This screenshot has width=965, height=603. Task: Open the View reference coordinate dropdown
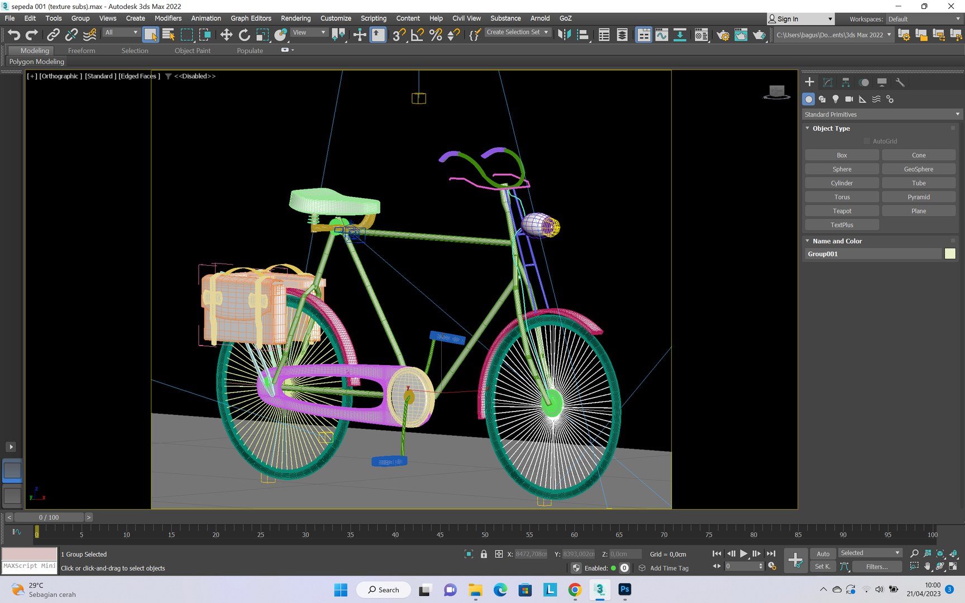tap(309, 32)
